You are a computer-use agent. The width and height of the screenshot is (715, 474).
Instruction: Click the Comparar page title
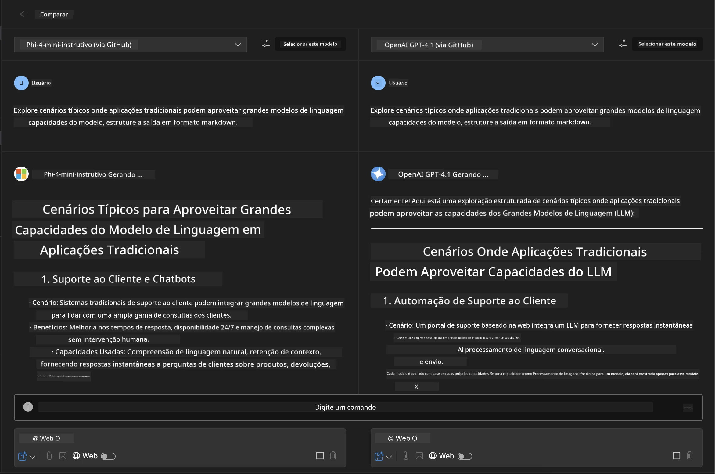(x=54, y=14)
